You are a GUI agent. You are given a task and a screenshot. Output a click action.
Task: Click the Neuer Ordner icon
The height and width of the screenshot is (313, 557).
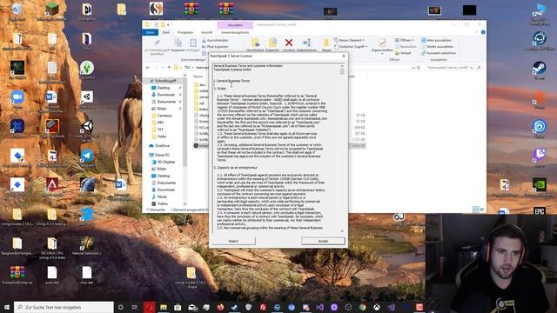(326, 43)
